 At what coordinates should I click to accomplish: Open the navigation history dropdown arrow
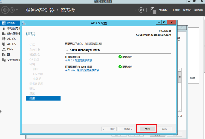pos(17,10)
